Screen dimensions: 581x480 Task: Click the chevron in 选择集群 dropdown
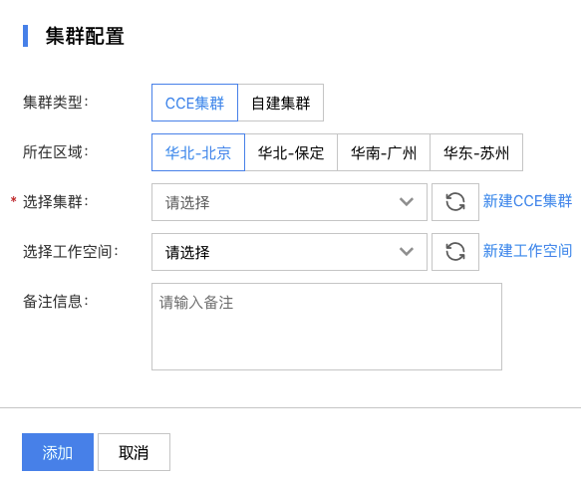point(407,202)
